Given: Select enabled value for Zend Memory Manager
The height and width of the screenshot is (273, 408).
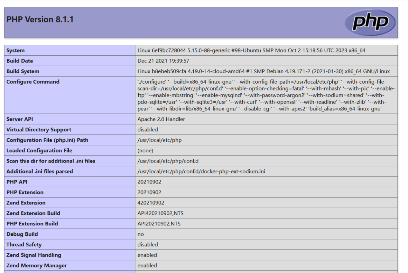Looking at the screenshot, I should pos(147,265).
